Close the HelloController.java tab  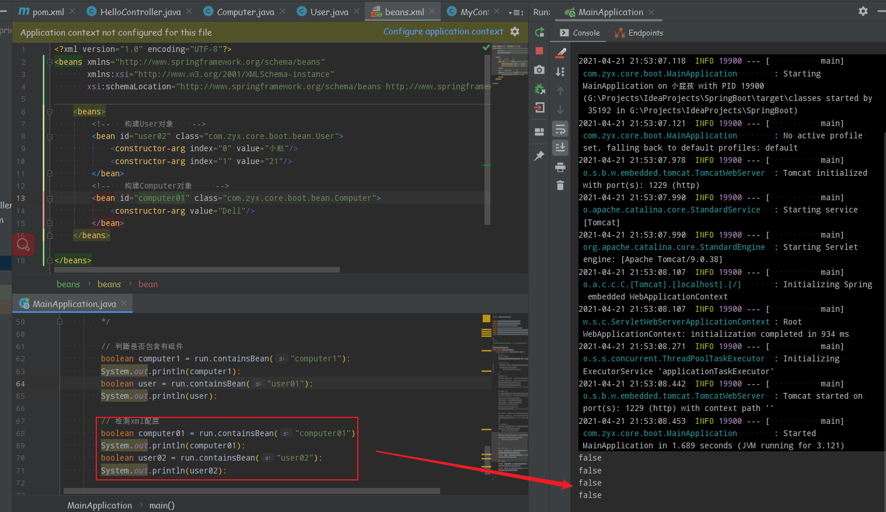click(x=189, y=11)
